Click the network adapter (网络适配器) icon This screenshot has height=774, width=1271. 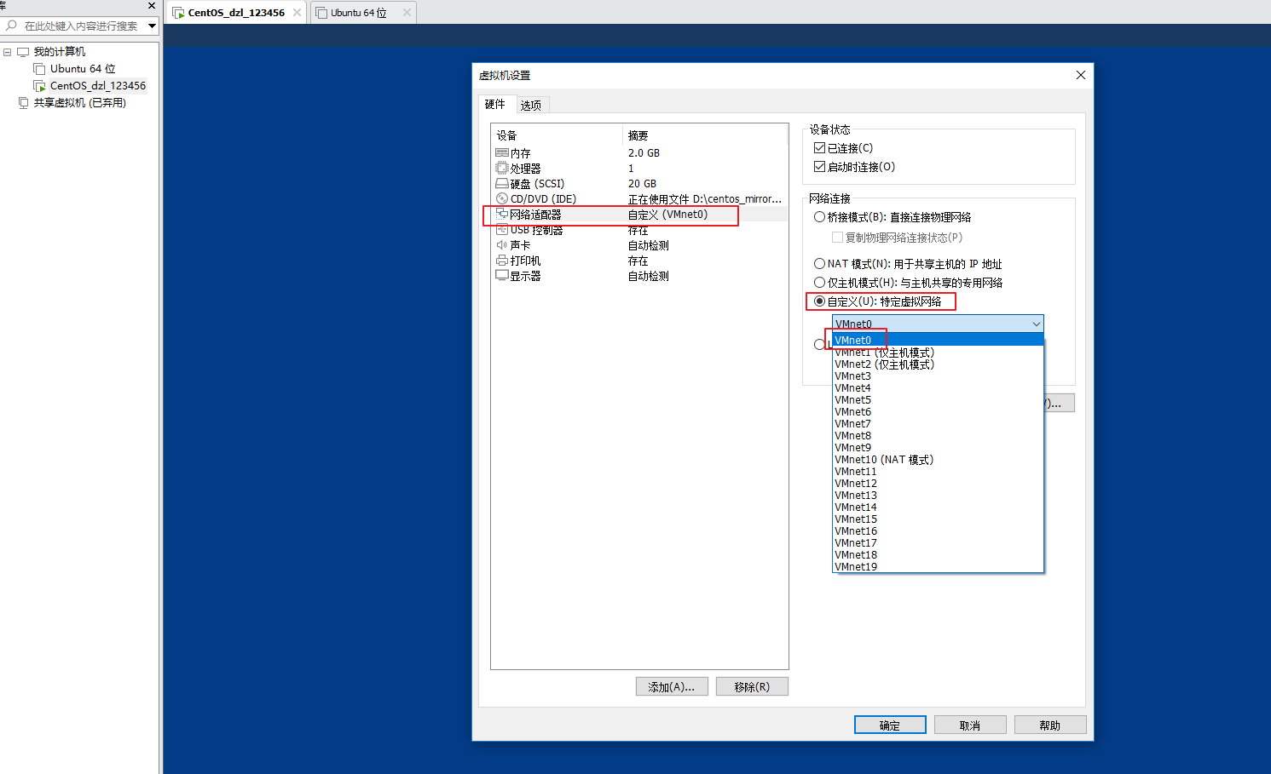[502, 215]
